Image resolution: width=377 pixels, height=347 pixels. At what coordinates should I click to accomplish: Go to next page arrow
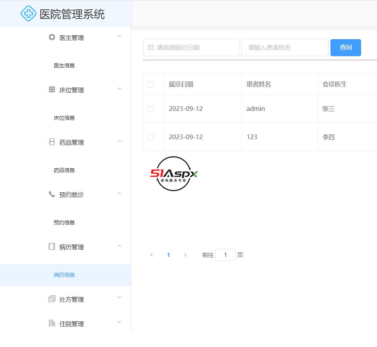tap(185, 255)
